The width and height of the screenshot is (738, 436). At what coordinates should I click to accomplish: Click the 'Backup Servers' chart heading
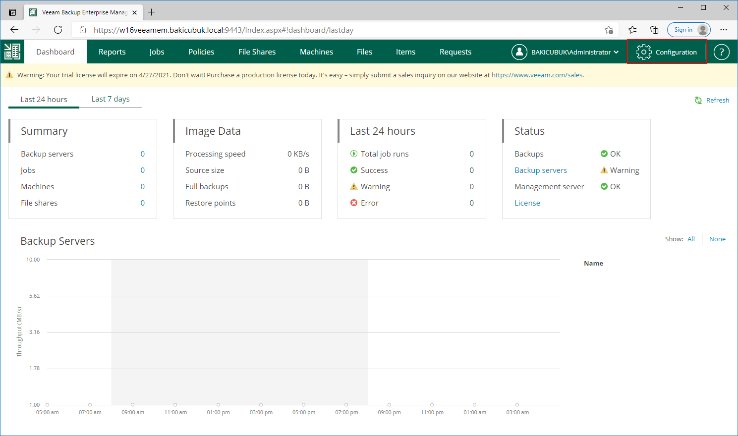(x=57, y=241)
